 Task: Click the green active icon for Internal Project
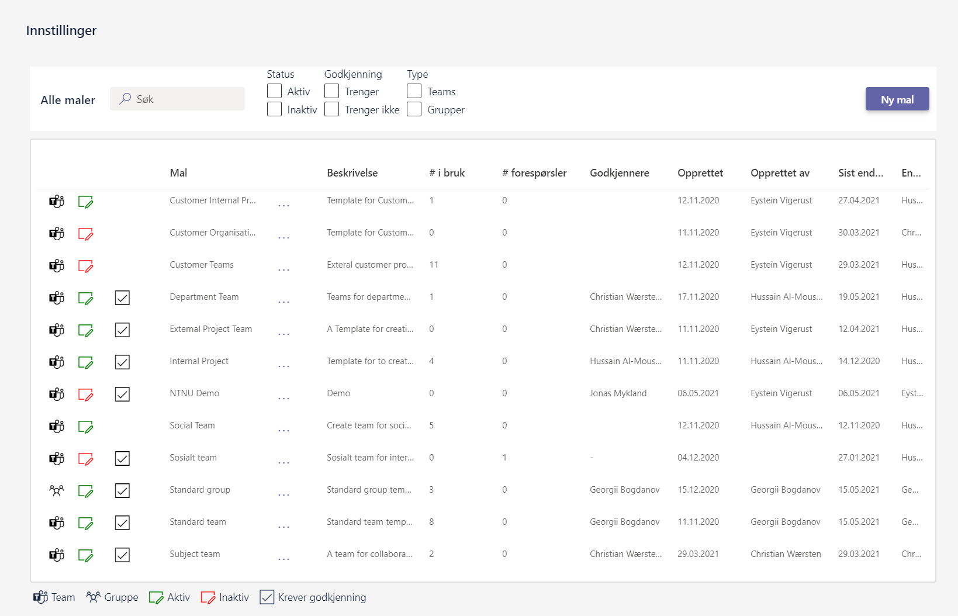pos(86,362)
